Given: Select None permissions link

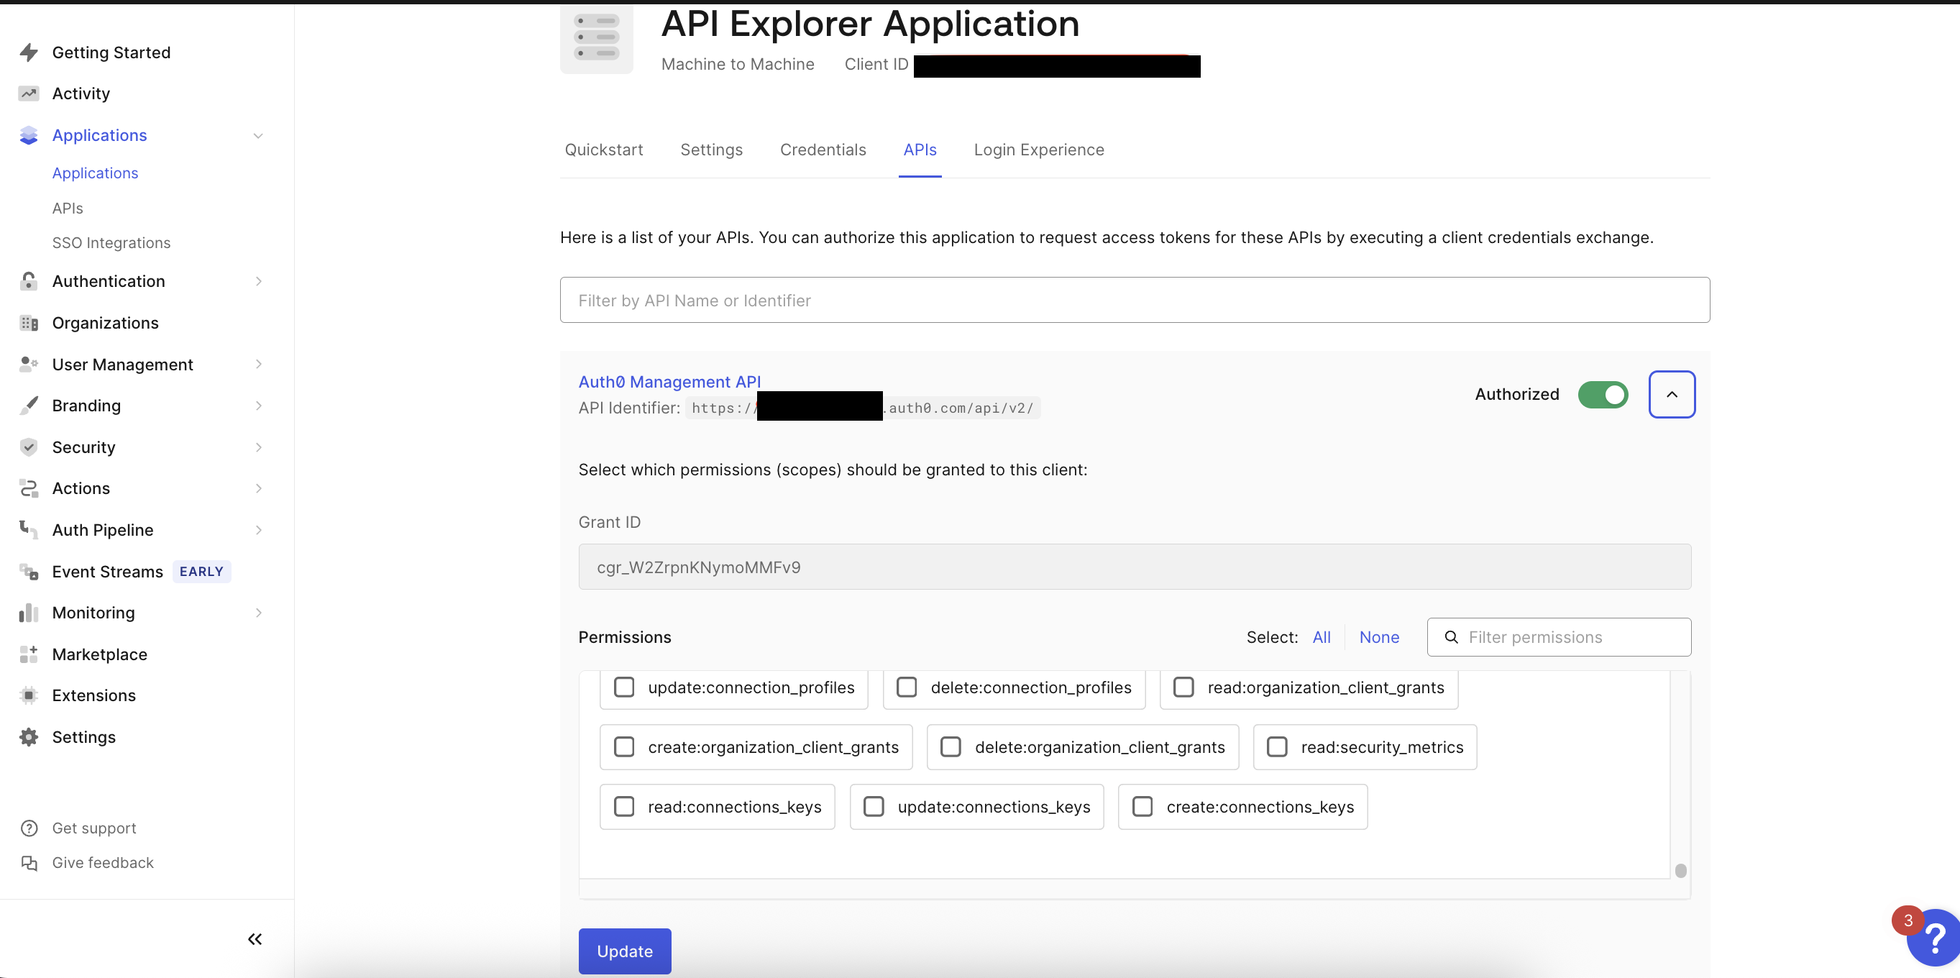Looking at the screenshot, I should pos(1379,637).
